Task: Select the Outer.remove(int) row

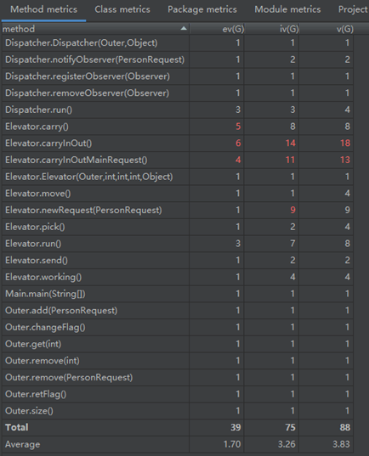Action: [x=178, y=361]
